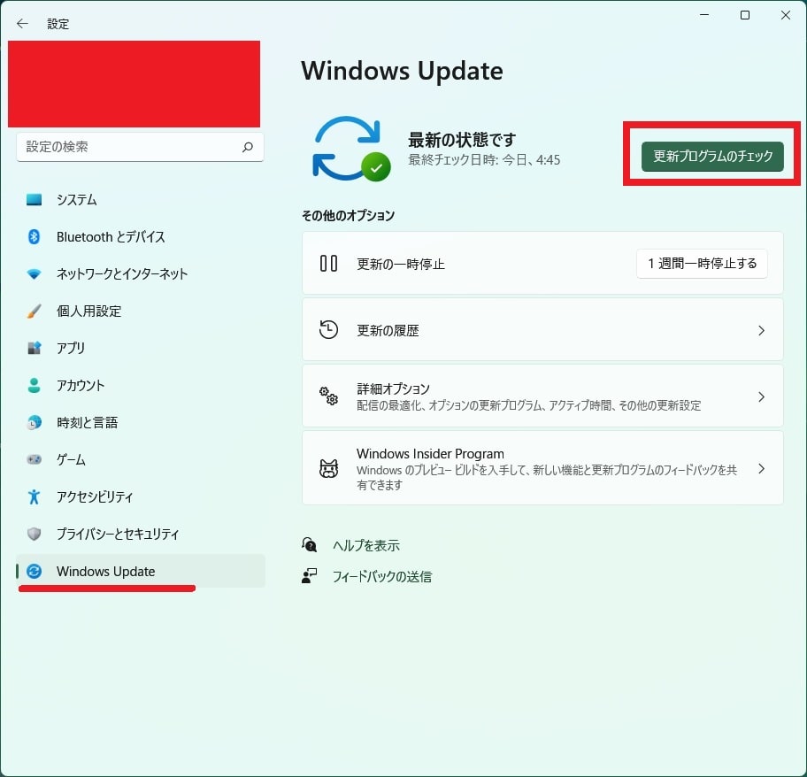This screenshot has width=807, height=777.
Task: Click the back arrow in the Settings header
Action: pos(22,24)
